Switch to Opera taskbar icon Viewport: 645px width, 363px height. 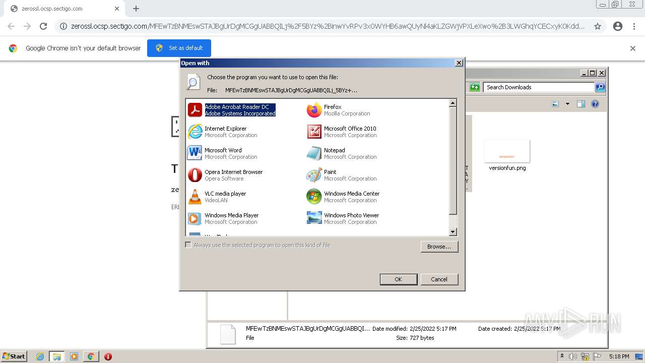tap(108, 356)
